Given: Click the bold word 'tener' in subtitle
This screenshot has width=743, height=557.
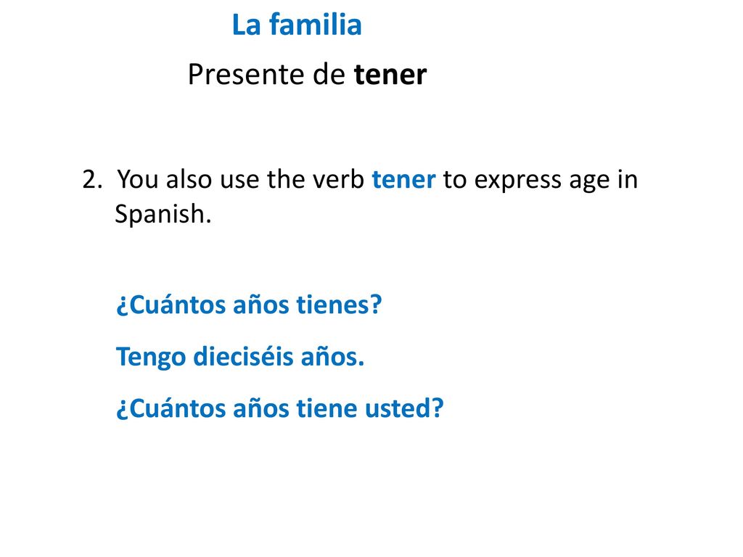Looking at the screenshot, I should coord(390,75).
